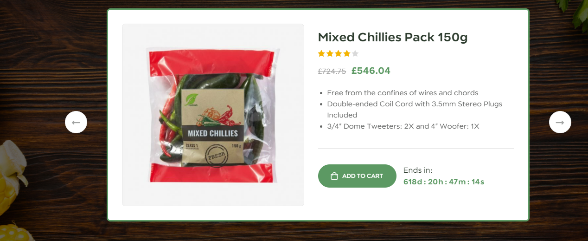Click the shopping bag icon in cart button
This screenshot has height=241, width=588.
(334, 176)
